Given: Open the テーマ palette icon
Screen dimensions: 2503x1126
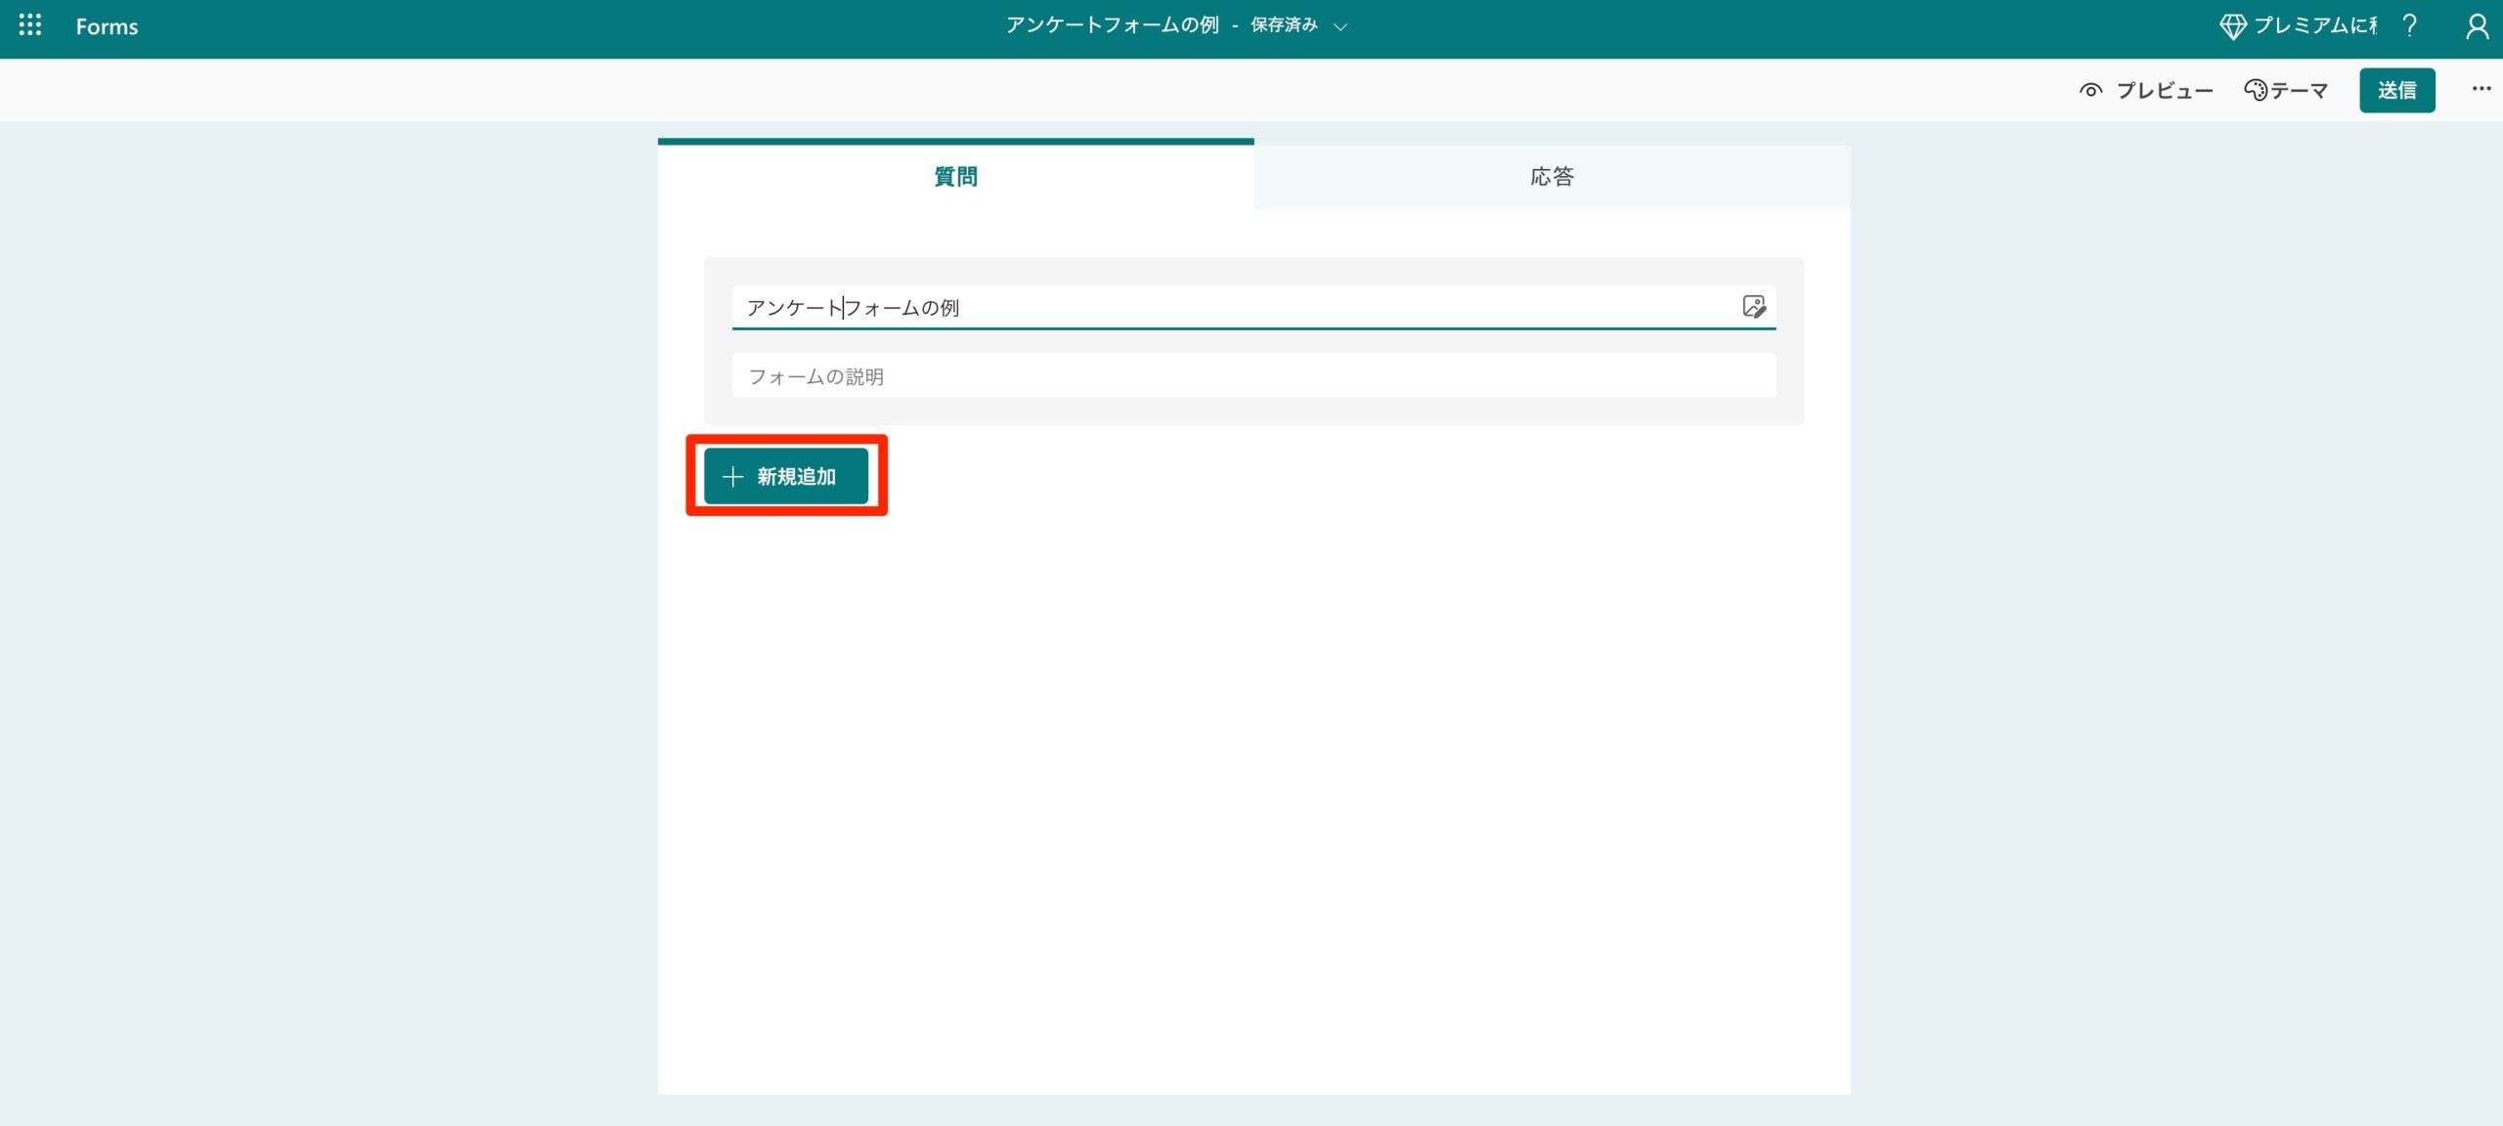Looking at the screenshot, I should [x=2256, y=89].
